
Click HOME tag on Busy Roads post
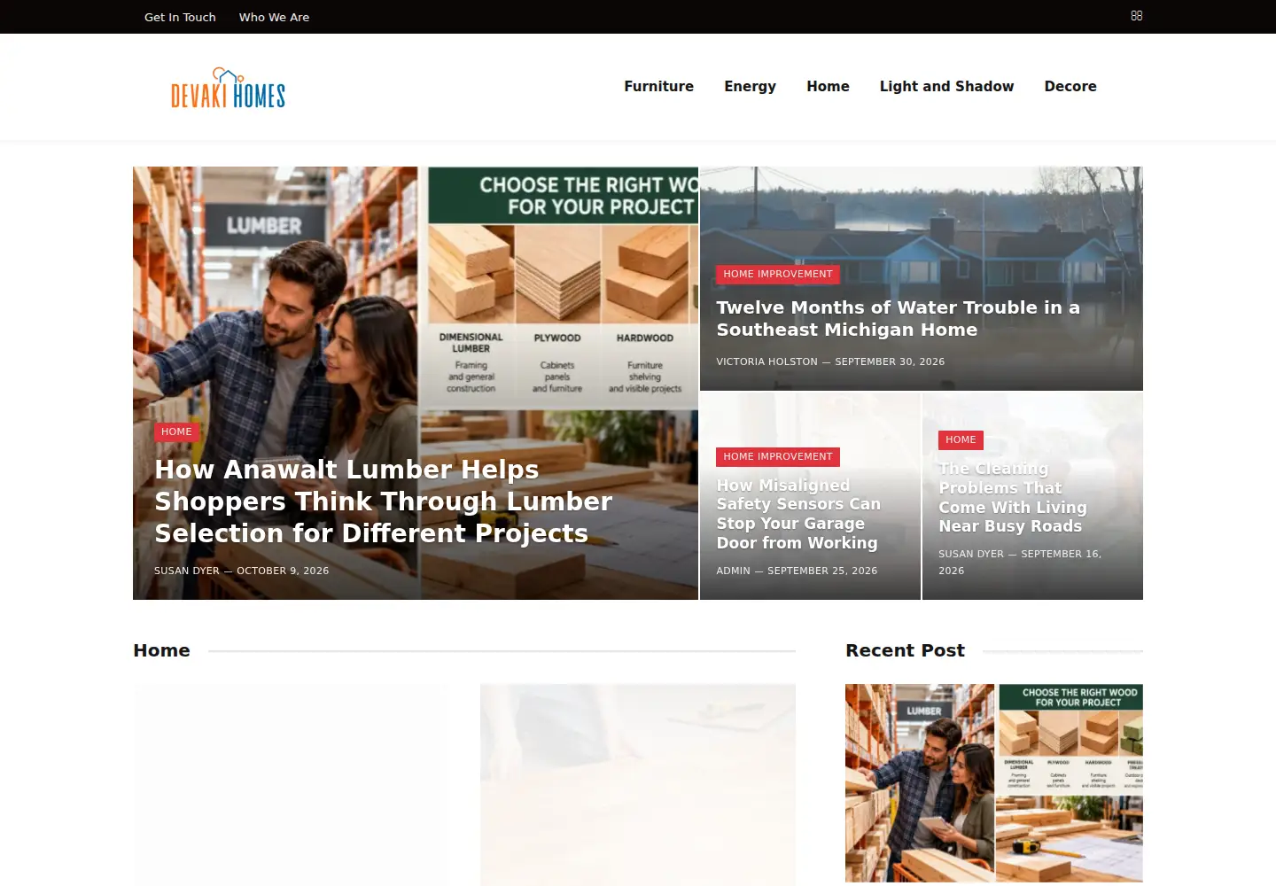coord(961,439)
